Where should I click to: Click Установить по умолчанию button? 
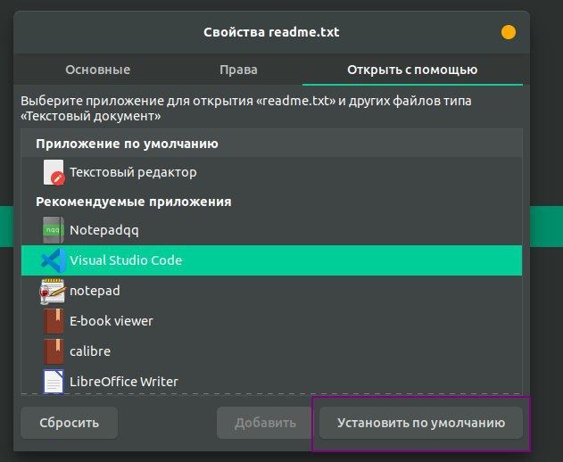(x=421, y=423)
